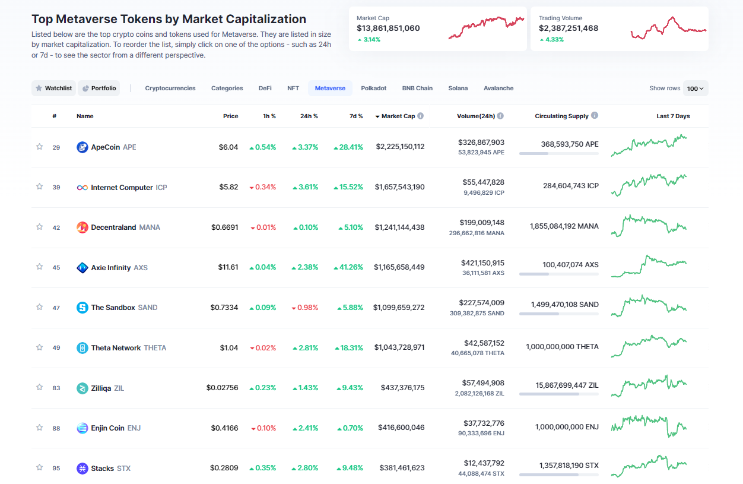Switch to the NFT tab
The height and width of the screenshot is (484, 743).
coord(293,88)
